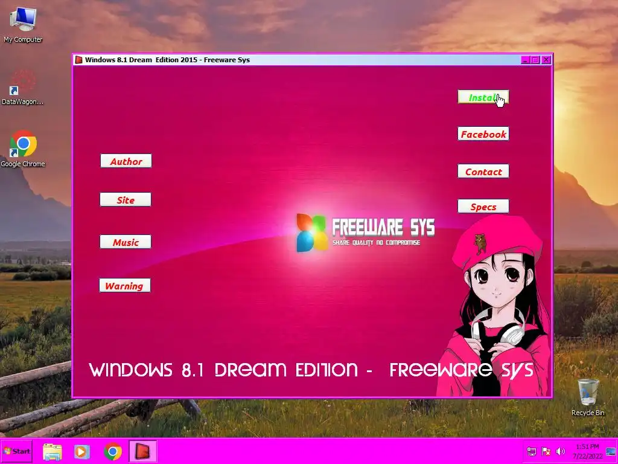Minimize the Dream Edition window
Screen dimensions: 618x464
pyautogui.click(x=525, y=60)
